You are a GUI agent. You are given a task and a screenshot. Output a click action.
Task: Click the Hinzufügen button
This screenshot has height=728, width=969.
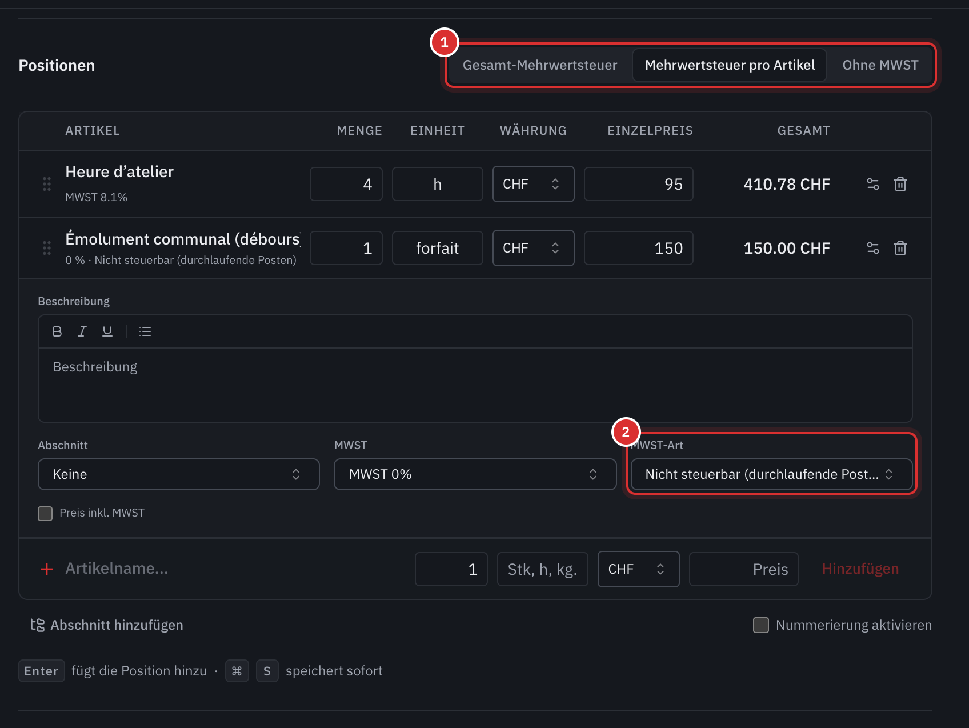(860, 569)
